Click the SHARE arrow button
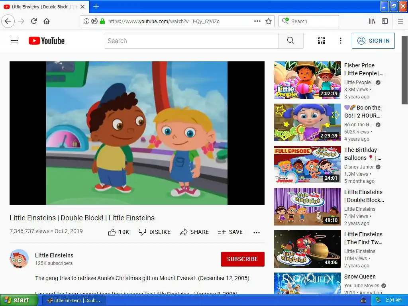The height and width of the screenshot is (306, 408). [x=194, y=232]
